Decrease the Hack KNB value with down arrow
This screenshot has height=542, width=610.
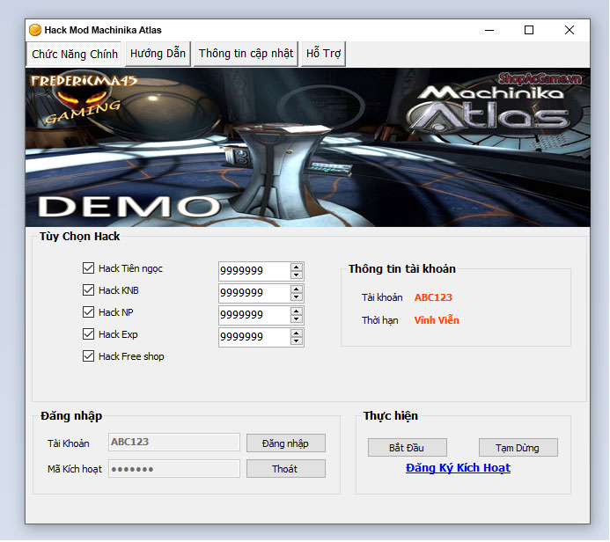click(297, 297)
